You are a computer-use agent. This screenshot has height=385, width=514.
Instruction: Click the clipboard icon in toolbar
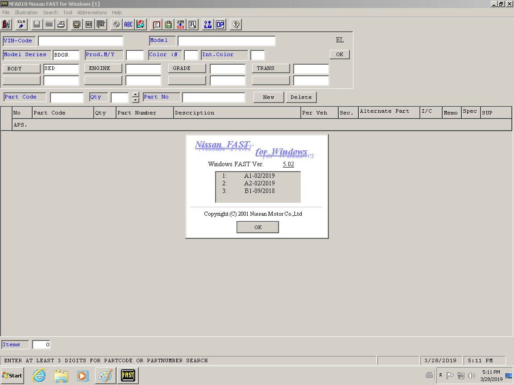point(168,25)
